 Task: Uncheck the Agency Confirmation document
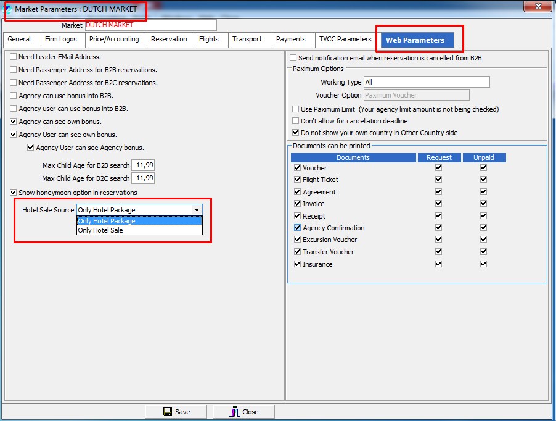click(297, 228)
